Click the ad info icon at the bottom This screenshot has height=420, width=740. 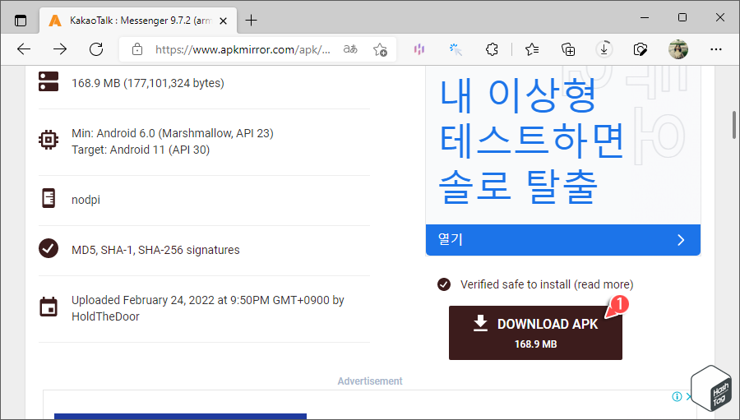pos(677,396)
